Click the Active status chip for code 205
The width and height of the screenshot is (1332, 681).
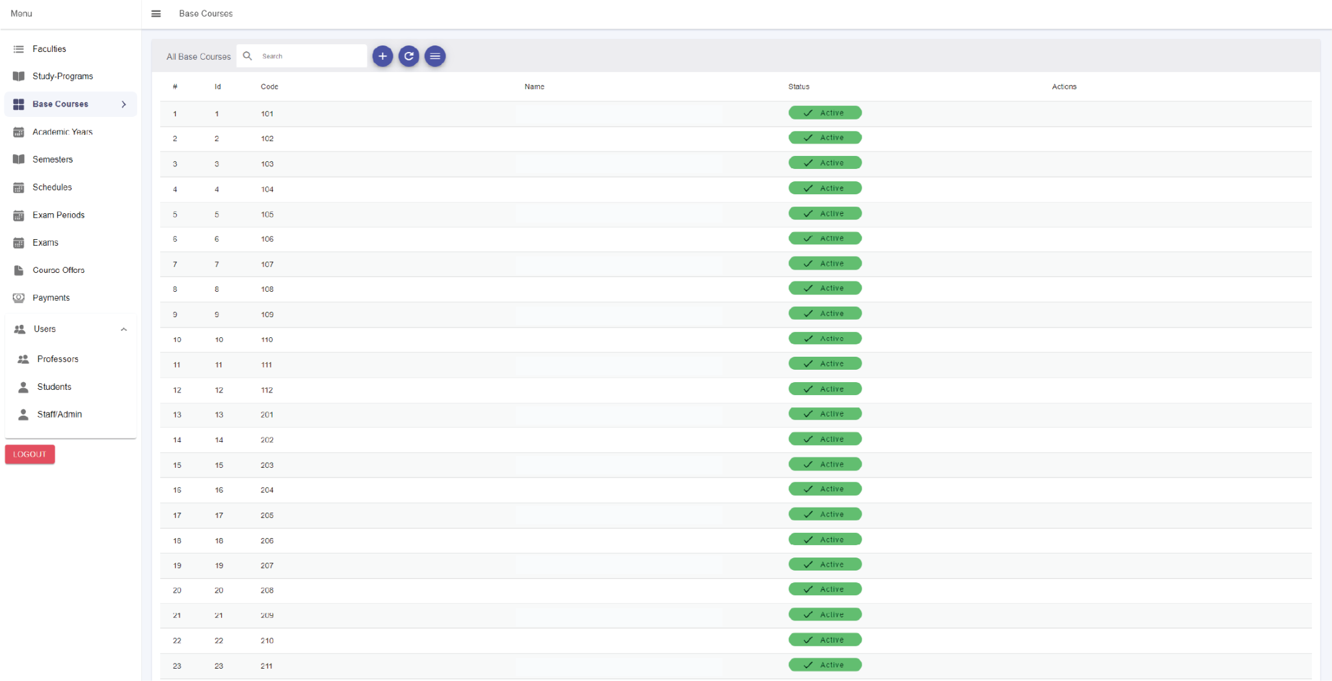(824, 515)
